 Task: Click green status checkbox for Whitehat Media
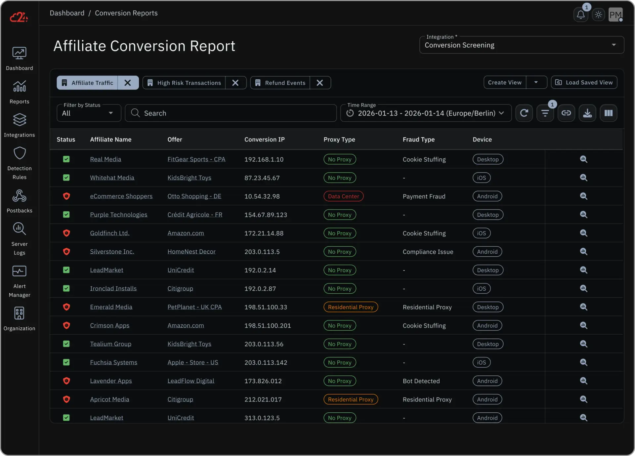[66, 178]
